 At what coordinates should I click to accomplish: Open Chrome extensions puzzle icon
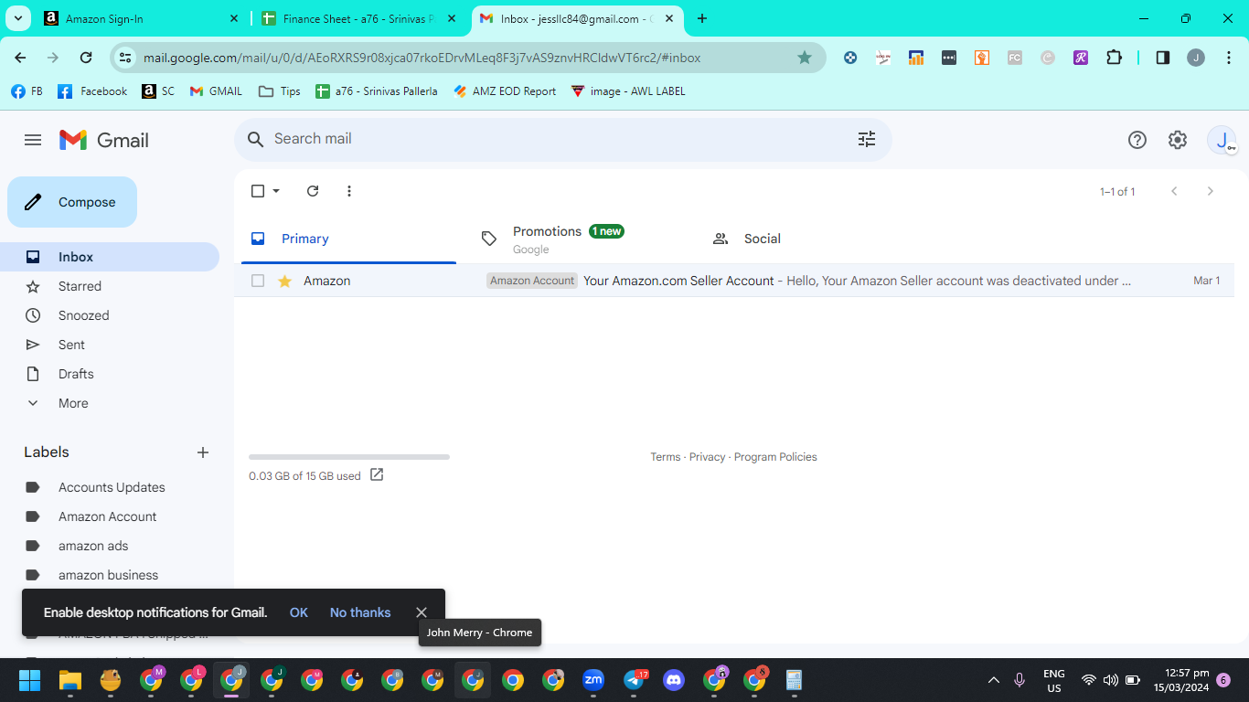[1114, 58]
